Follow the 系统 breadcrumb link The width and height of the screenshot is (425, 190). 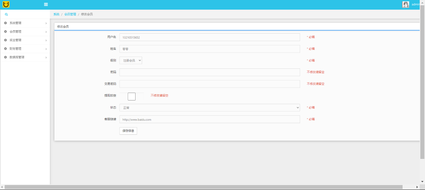[x=56, y=14]
